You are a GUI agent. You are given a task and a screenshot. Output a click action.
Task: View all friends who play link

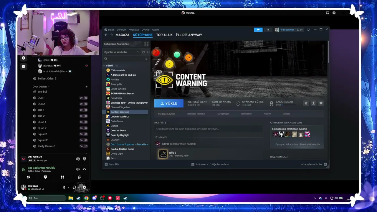click(297, 144)
